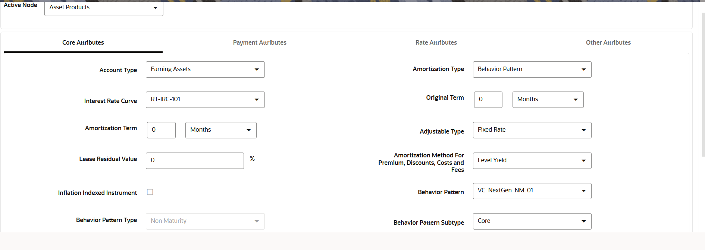This screenshot has height=250, width=705.
Task: Click the Behavior Pattern Type label
Action: click(x=106, y=220)
